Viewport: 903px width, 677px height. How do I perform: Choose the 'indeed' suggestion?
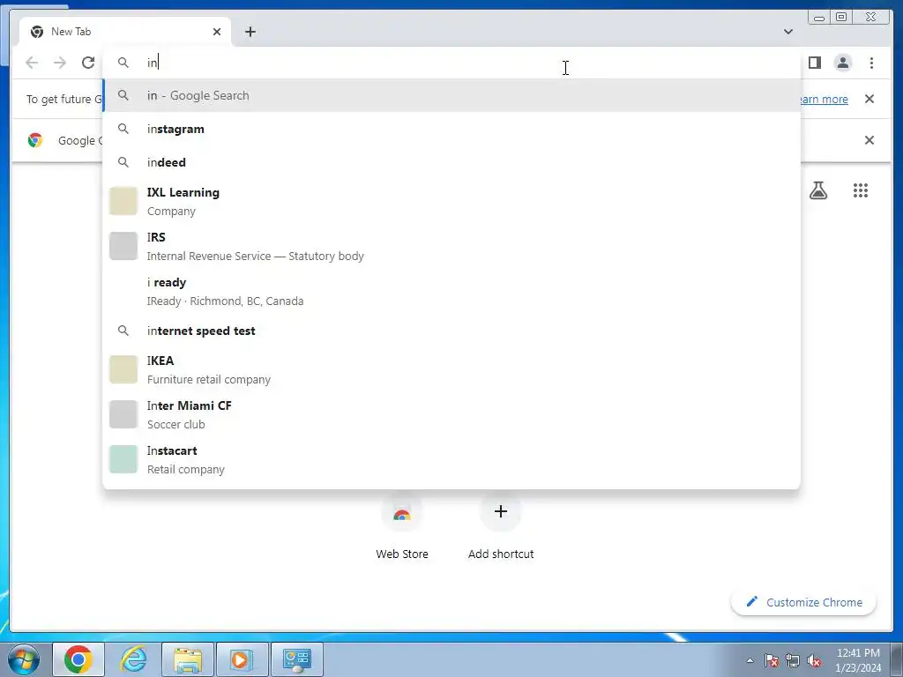[x=451, y=162]
